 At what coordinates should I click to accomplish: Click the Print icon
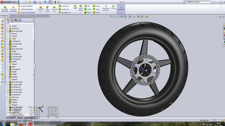40,2
